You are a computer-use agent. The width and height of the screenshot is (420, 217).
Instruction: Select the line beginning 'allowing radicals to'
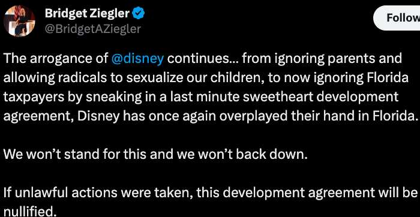[206, 78]
